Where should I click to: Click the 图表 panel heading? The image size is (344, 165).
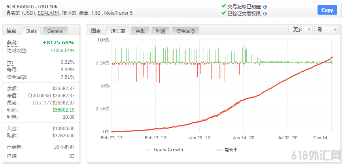coord(96,31)
